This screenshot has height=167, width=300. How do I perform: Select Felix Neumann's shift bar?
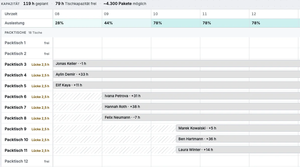[201, 117]
